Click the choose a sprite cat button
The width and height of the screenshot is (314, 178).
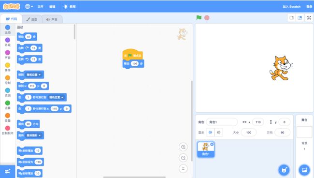point(284,170)
